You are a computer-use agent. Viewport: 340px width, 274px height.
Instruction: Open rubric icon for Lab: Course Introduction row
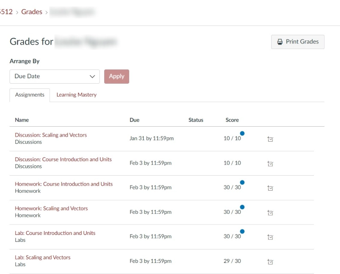pyautogui.click(x=270, y=237)
